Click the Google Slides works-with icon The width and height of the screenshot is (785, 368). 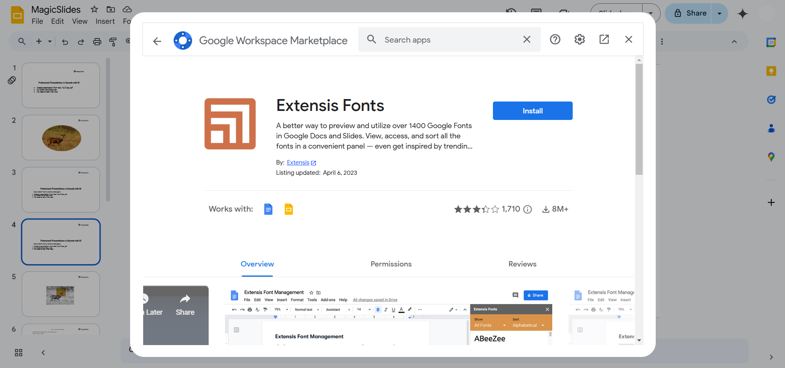pos(288,209)
